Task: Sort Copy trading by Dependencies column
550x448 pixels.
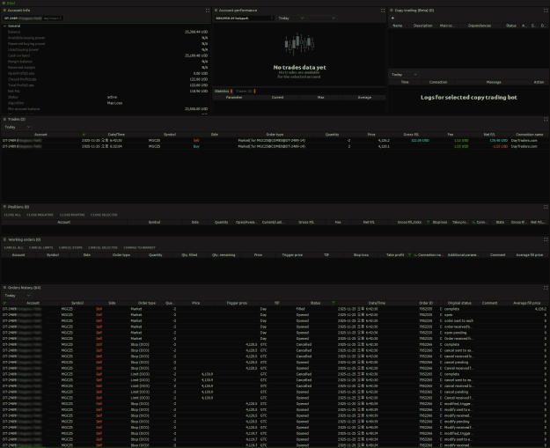Action: (x=479, y=26)
